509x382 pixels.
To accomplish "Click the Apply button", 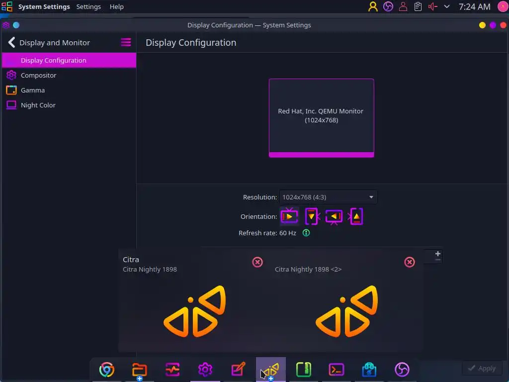I will tap(482, 369).
